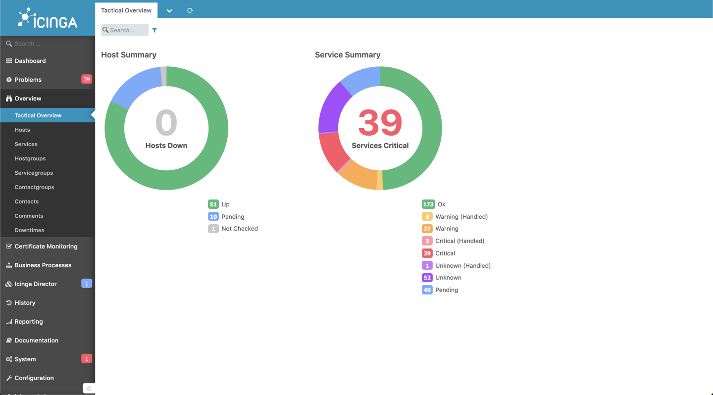This screenshot has width=713, height=395.
Task: Open Certificate Monitoring from the sidebar
Action: tap(46, 246)
